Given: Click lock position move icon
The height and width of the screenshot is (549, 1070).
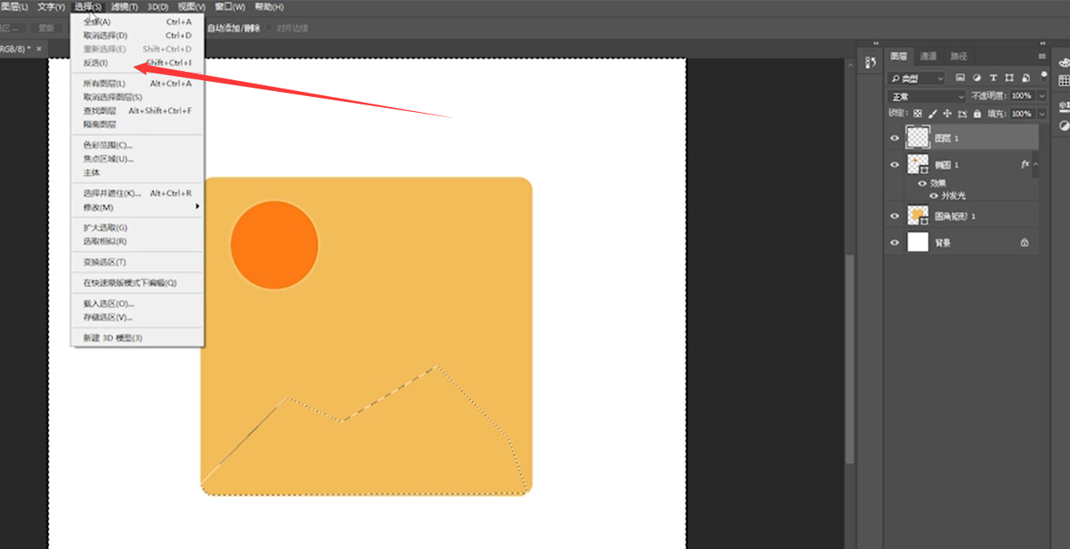Looking at the screenshot, I should click(947, 114).
